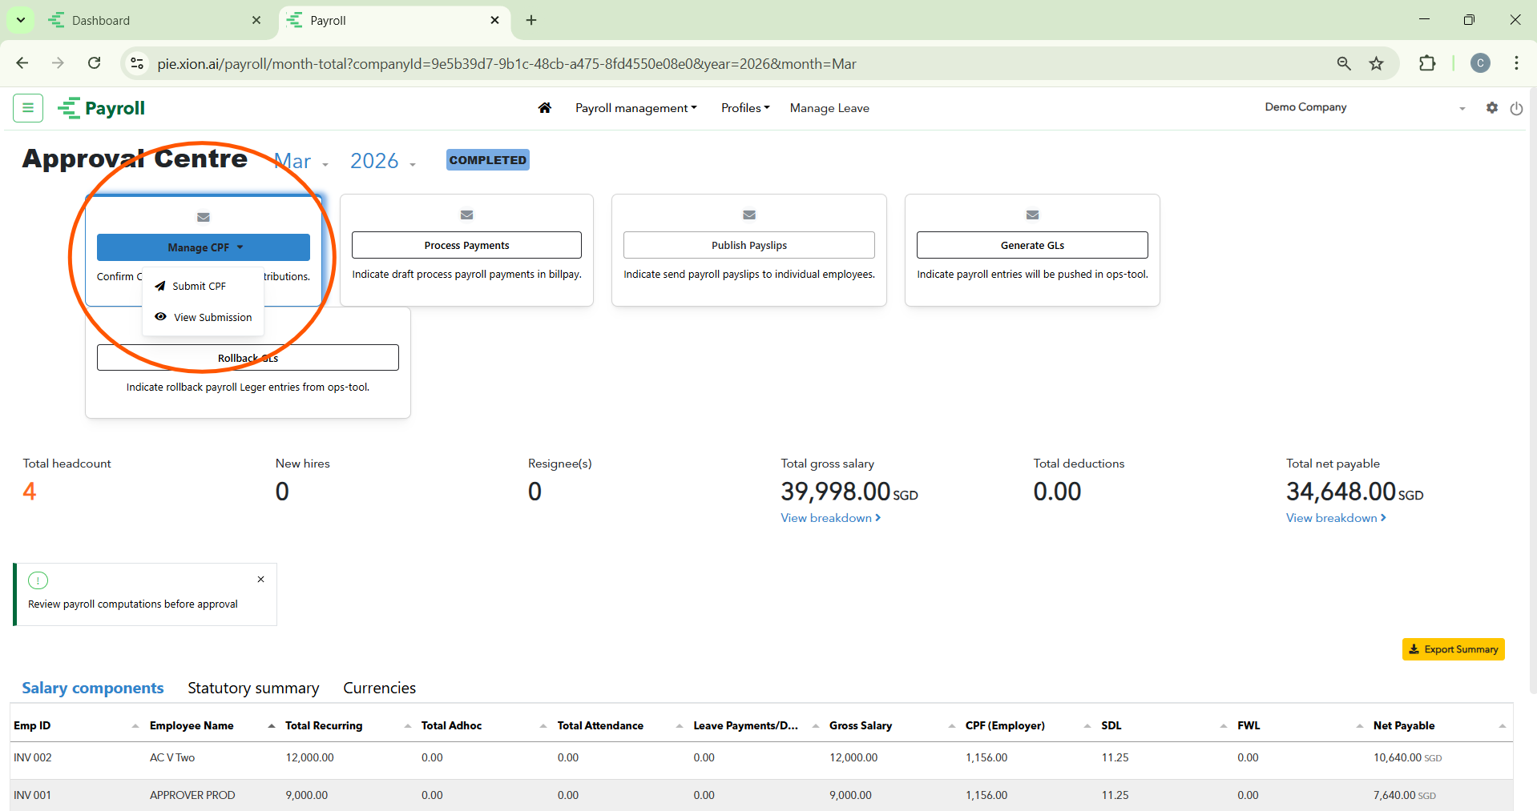
Task: Select Submit CPF from dropdown menu
Action: click(x=199, y=287)
